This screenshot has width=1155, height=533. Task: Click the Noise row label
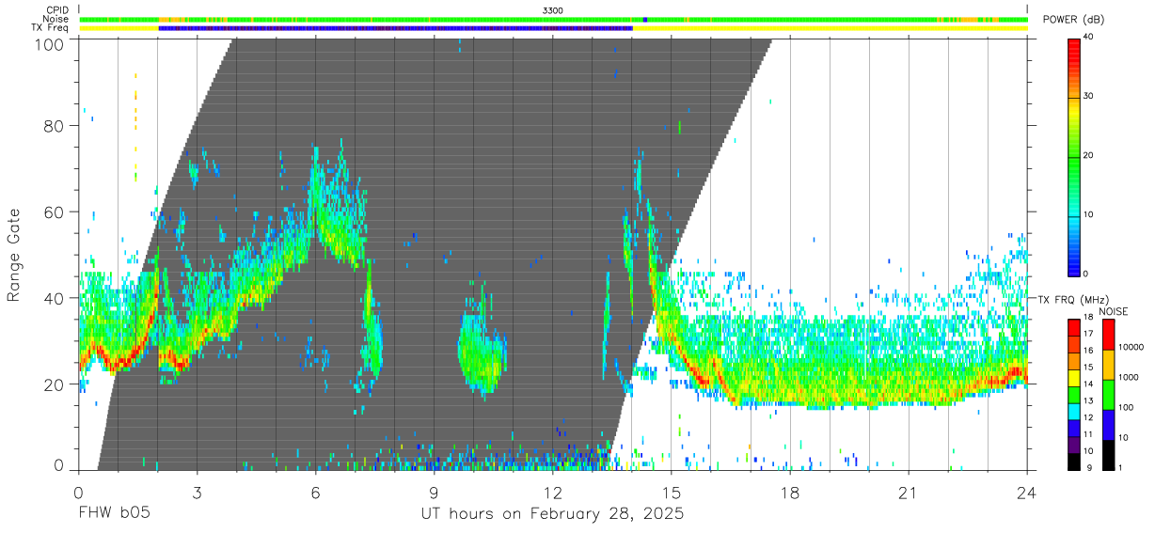(56, 19)
